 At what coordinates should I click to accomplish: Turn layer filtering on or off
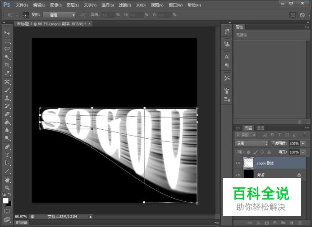[x=305, y=135]
